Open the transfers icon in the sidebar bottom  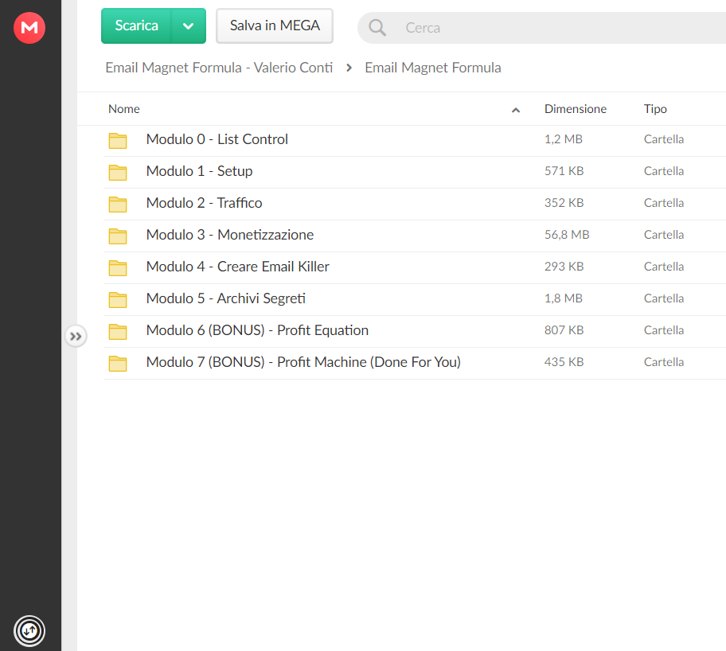point(29,630)
